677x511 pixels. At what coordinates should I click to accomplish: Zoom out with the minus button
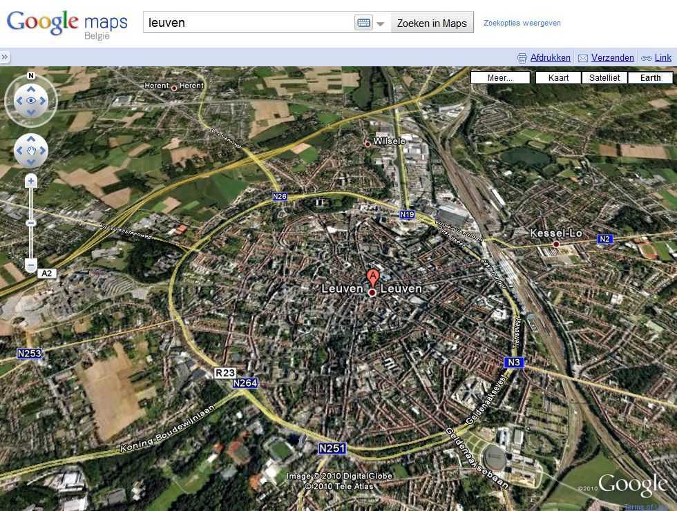[x=30, y=264]
